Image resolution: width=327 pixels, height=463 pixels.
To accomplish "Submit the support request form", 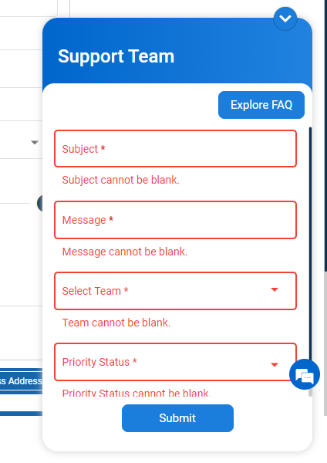I will click(x=177, y=418).
